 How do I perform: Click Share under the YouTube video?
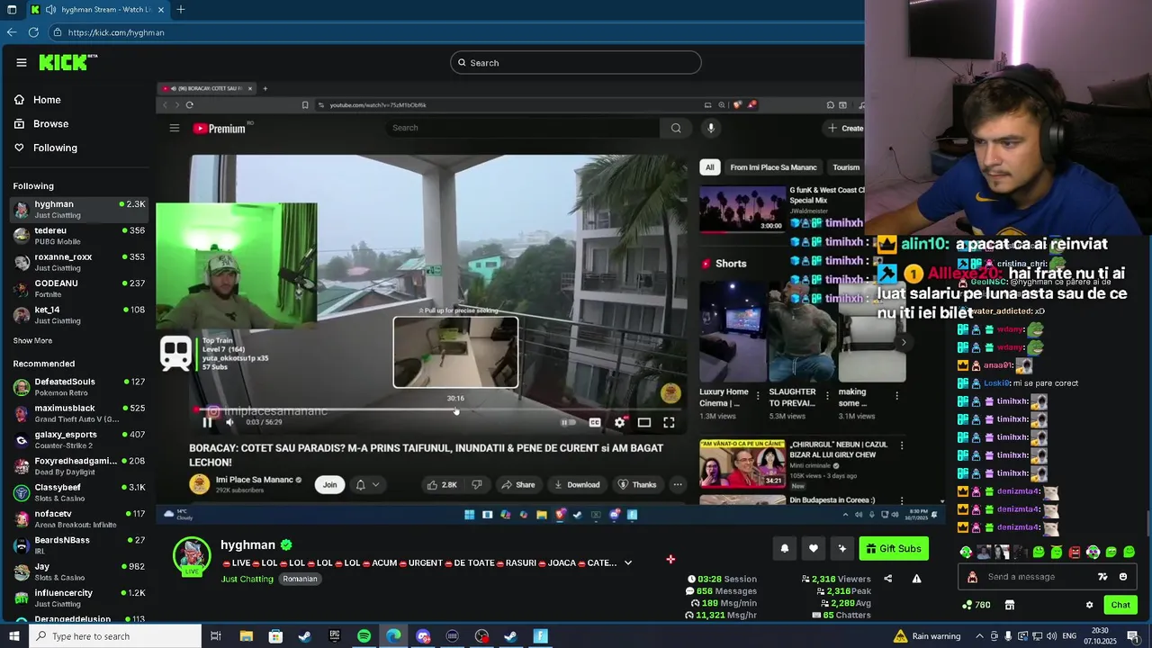[518, 484]
